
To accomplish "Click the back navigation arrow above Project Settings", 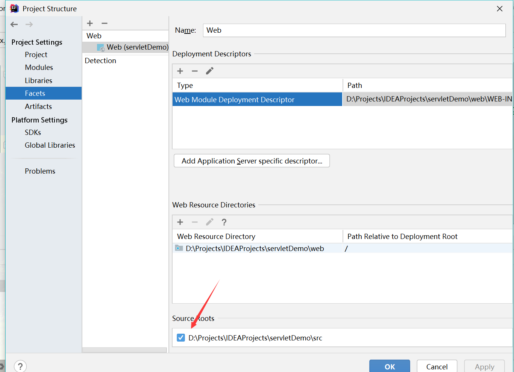I will point(14,24).
